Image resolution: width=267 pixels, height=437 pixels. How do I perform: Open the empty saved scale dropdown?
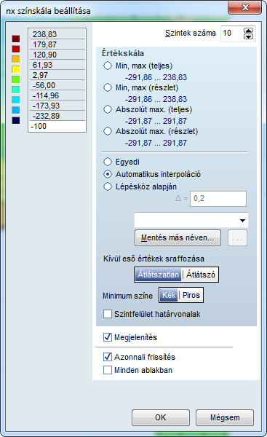coord(191,220)
